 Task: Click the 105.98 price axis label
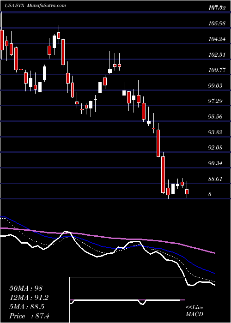coord(217,24)
